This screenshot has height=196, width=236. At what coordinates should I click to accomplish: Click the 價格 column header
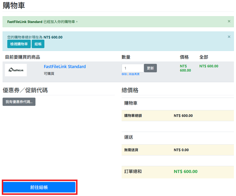point(184,57)
